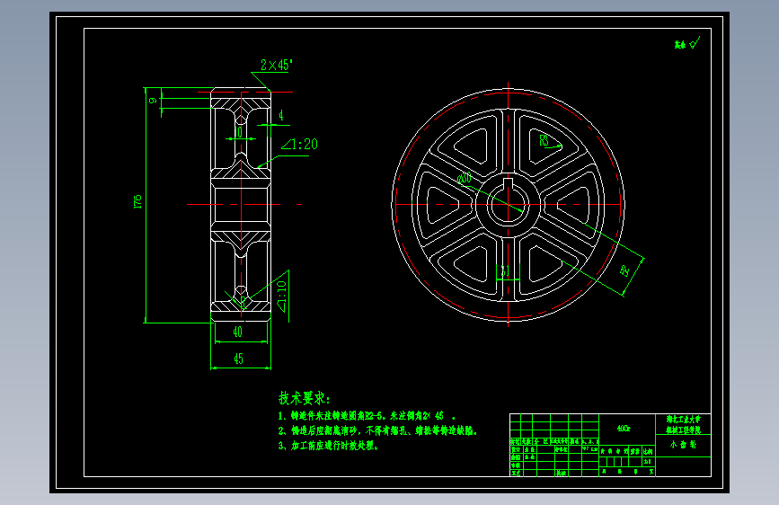Select technical requirement line 3

pyautogui.click(x=328, y=446)
